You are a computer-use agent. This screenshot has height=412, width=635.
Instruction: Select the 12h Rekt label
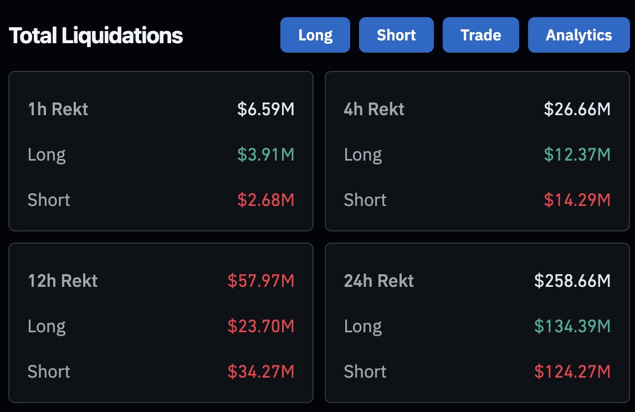pyautogui.click(x=63, y=281)
